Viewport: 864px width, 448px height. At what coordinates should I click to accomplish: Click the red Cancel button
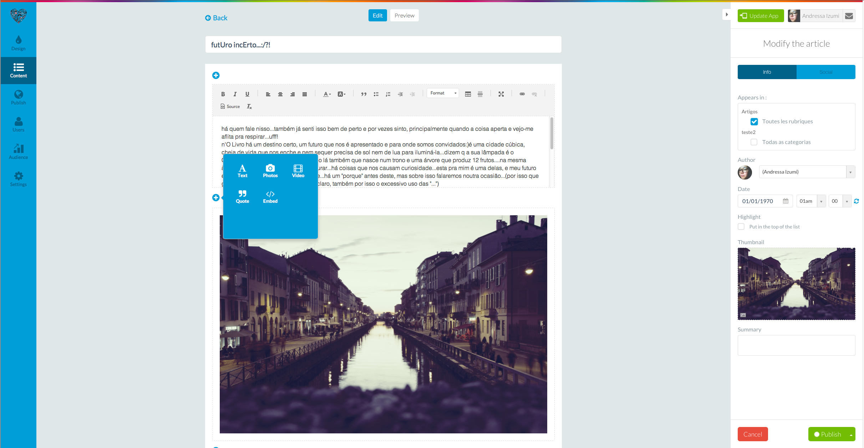click(752, 434)
